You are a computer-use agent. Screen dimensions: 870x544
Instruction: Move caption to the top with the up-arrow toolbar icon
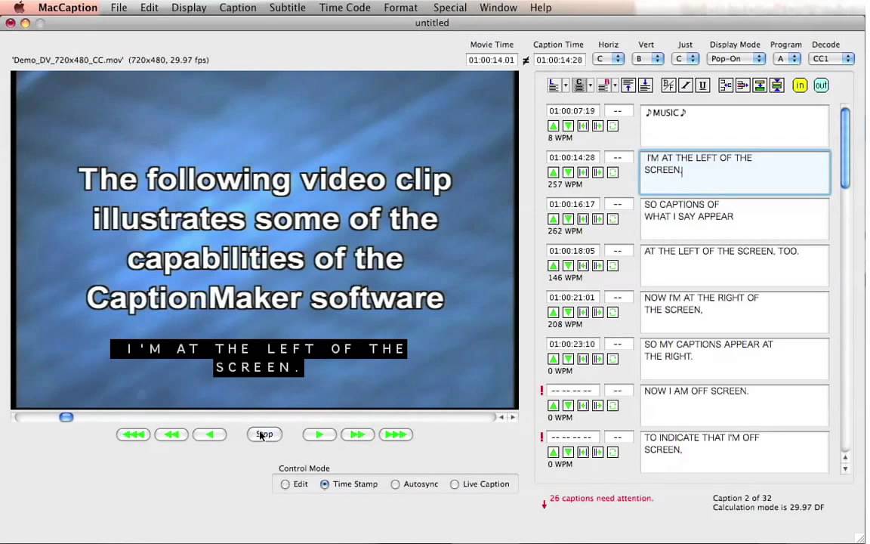(628, 85)
